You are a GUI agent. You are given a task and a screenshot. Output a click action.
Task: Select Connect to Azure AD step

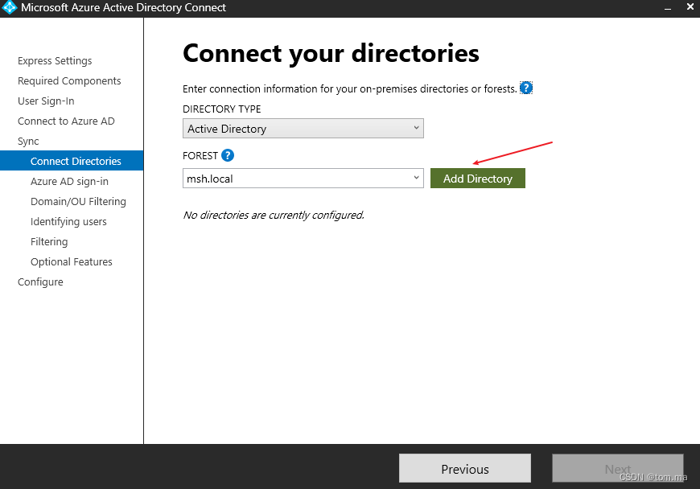click(x=66, y=121)
